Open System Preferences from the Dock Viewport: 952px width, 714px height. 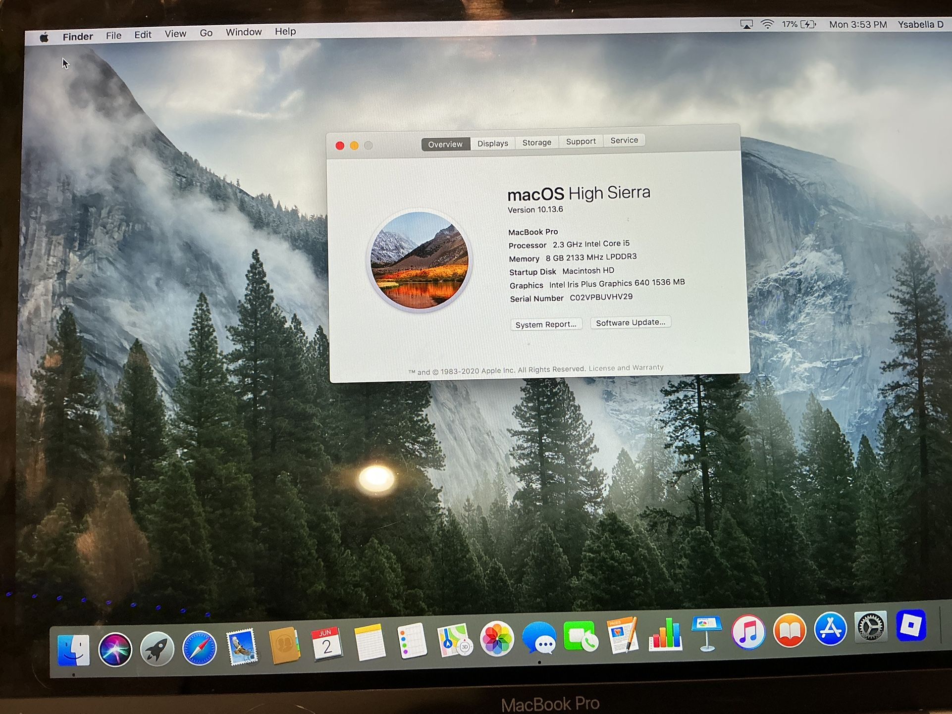click(x=870, y=629)
